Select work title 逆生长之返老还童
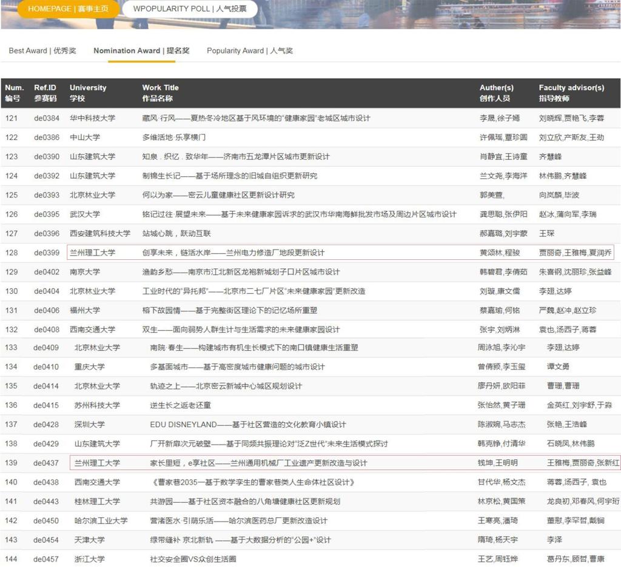The image size is (621, 567). [x=180, y=405]
